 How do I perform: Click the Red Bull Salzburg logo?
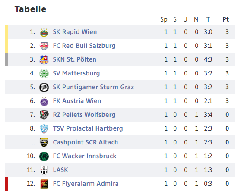coord(44,46)
